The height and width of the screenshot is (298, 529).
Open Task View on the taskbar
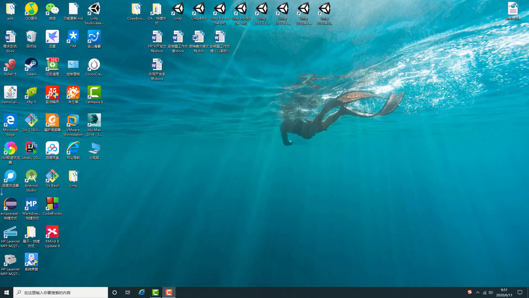coord(128,292)
